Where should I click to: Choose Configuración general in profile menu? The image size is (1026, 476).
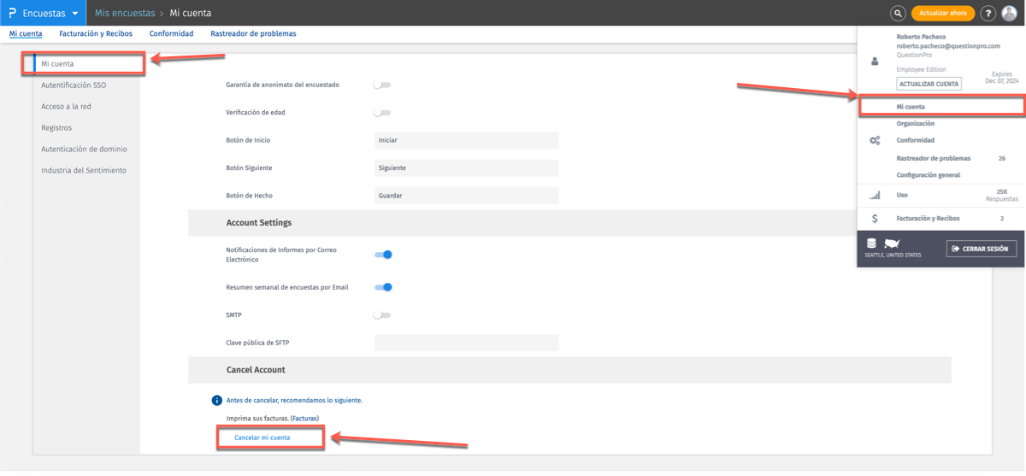929,175
